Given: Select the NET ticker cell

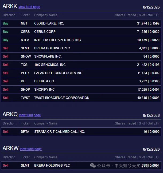Looking at the screenshot, I should [x=24, y=23].
